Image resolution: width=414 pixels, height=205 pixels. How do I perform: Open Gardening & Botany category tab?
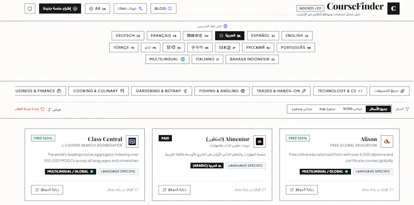(161, 91)
